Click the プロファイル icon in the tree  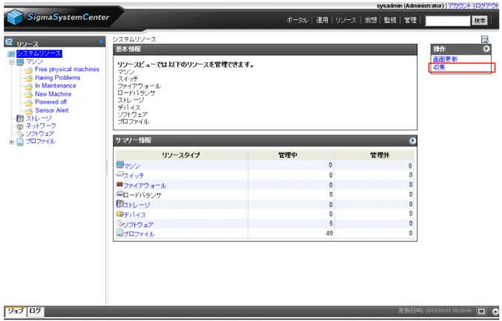pos(20,142)
